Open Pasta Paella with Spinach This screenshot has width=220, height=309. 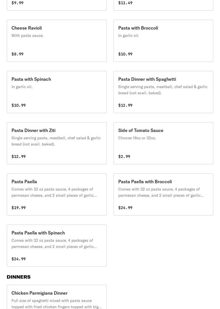click(57, 246)
